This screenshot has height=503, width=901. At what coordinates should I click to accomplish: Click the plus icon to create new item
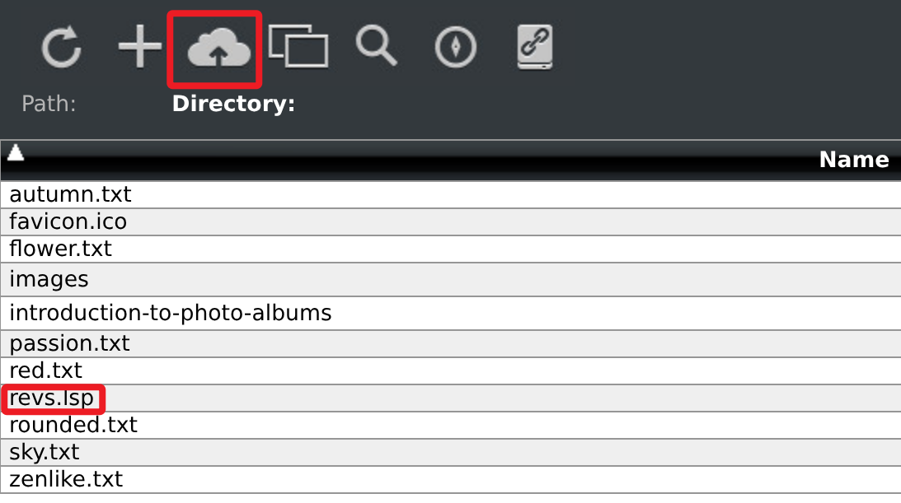tap(139, 48)
